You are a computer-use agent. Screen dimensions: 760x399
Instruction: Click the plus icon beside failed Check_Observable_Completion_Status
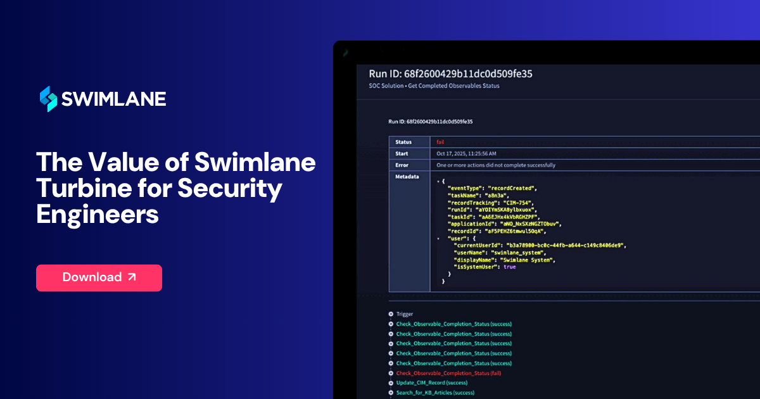click(x=391, y=373)
